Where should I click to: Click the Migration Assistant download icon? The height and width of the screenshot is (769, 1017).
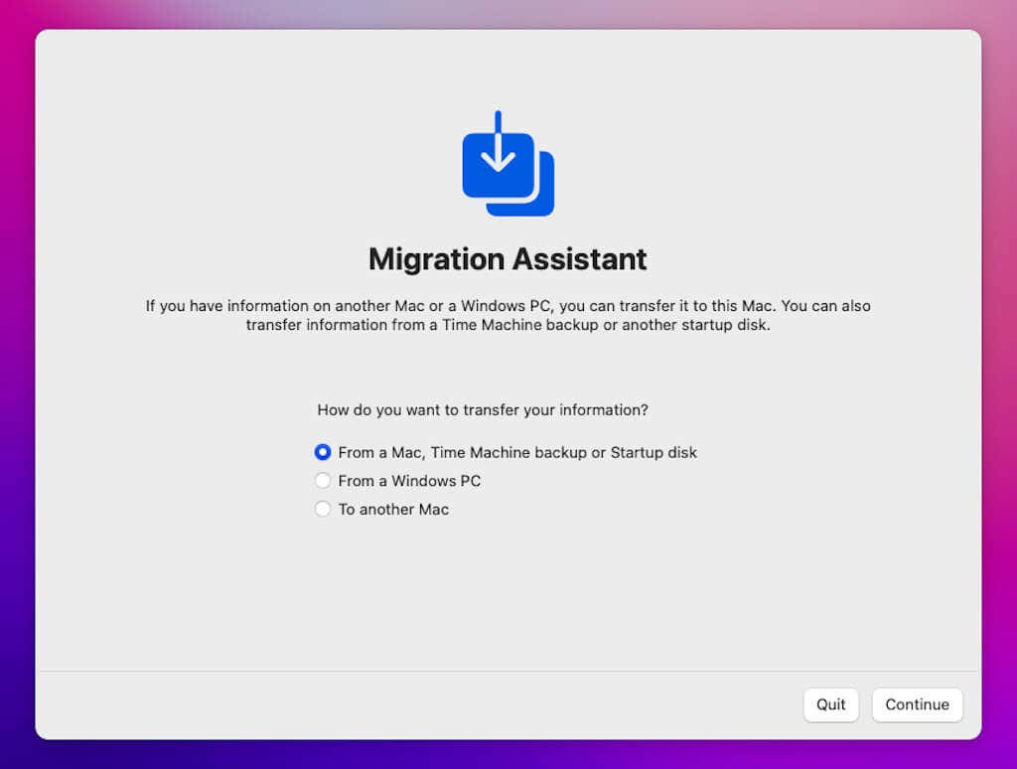(x=508, y=164)
